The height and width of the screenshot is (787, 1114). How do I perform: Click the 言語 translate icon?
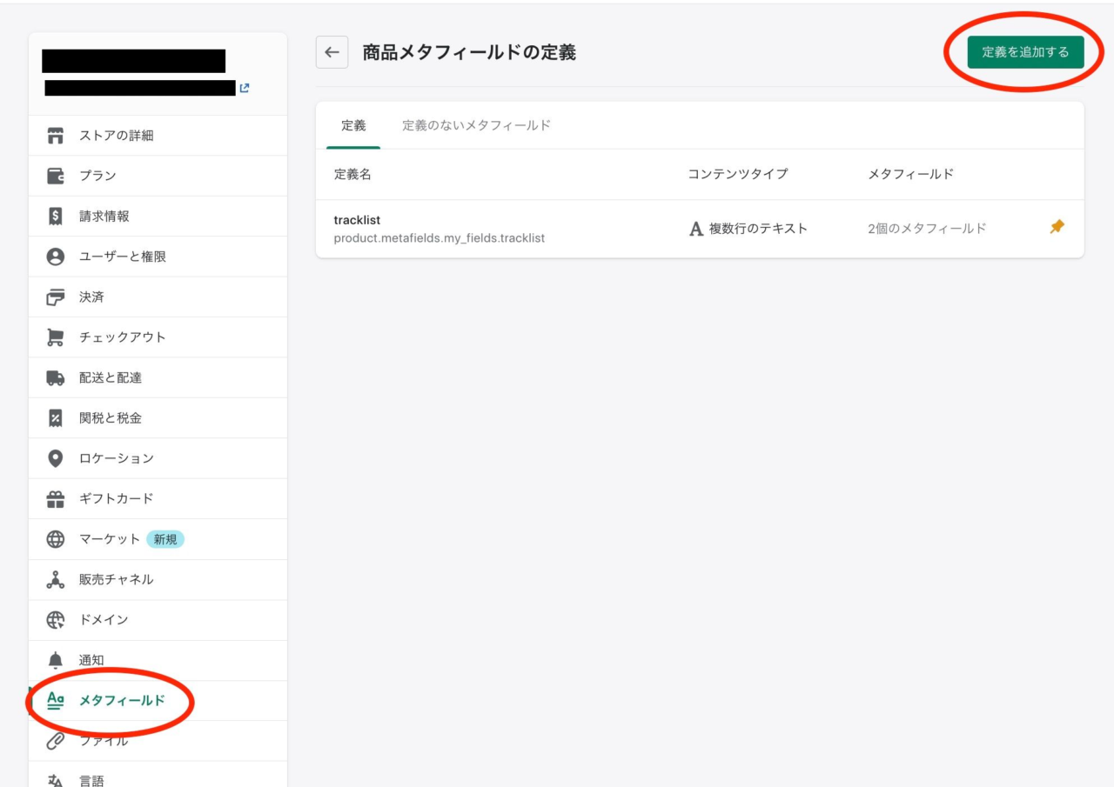click(56, 781)
